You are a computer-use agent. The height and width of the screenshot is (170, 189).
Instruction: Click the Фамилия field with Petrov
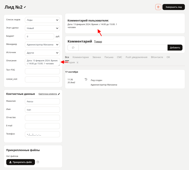[42, 101]
